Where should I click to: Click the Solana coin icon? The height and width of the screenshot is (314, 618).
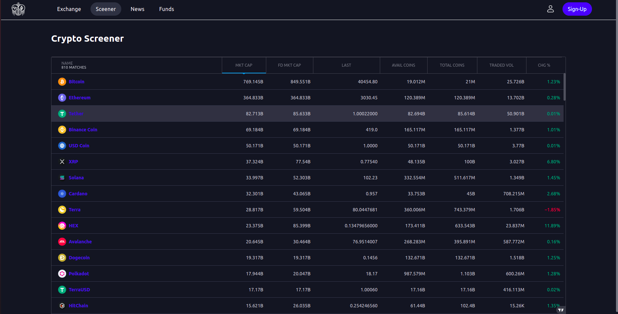coord(62,178)
